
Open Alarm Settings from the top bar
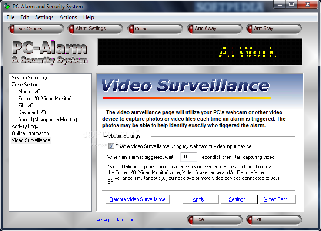[x=95, y=29]
